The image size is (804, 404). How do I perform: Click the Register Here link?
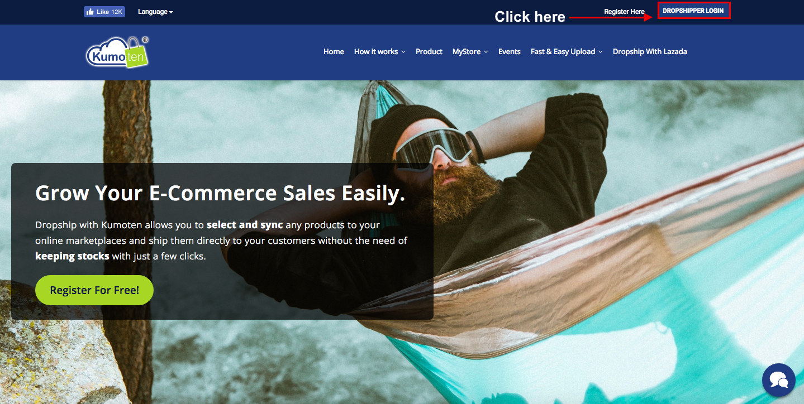click(x=624, y=12)
